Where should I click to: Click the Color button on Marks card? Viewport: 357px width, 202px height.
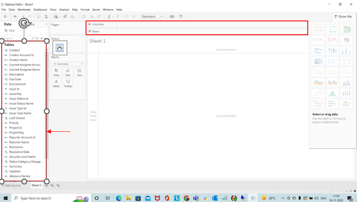(56, 72)
